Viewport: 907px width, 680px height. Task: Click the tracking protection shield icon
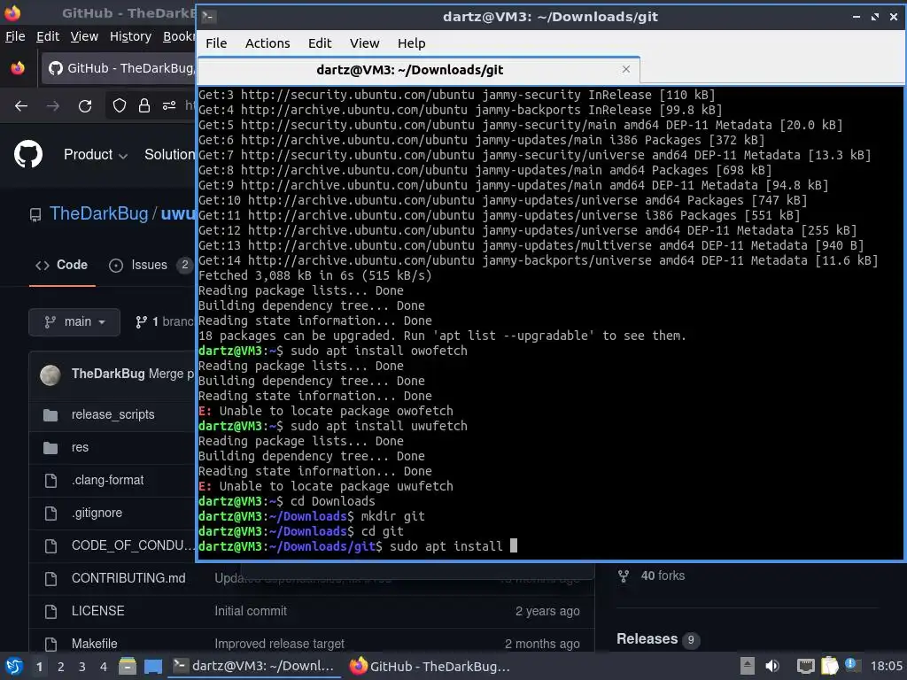[120, 106]
